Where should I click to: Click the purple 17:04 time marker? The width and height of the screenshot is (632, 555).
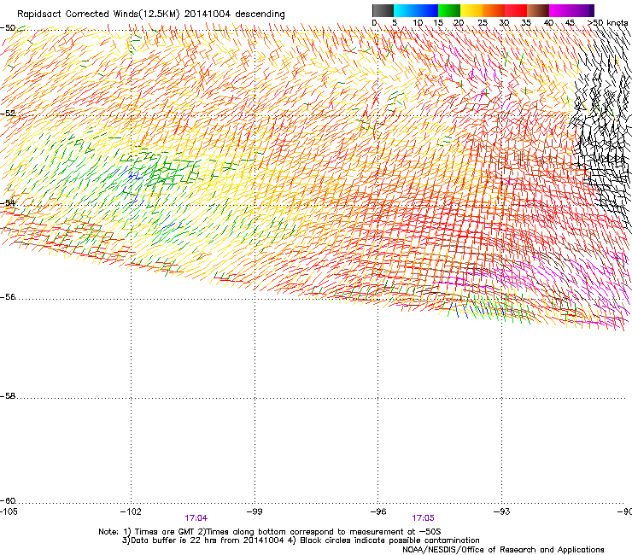click(196, 518)
